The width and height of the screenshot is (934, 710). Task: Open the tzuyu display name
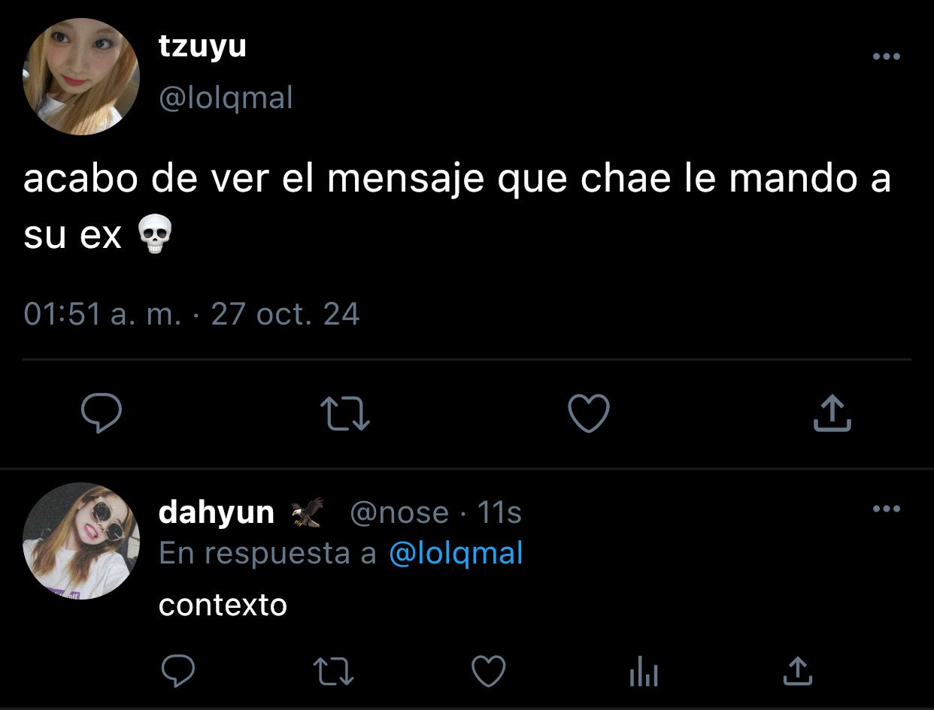[202, 47]
